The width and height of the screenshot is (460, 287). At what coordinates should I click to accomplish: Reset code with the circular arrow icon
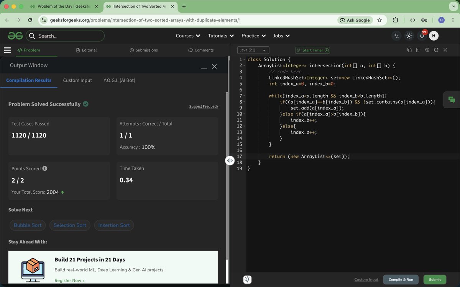point(436,50)
